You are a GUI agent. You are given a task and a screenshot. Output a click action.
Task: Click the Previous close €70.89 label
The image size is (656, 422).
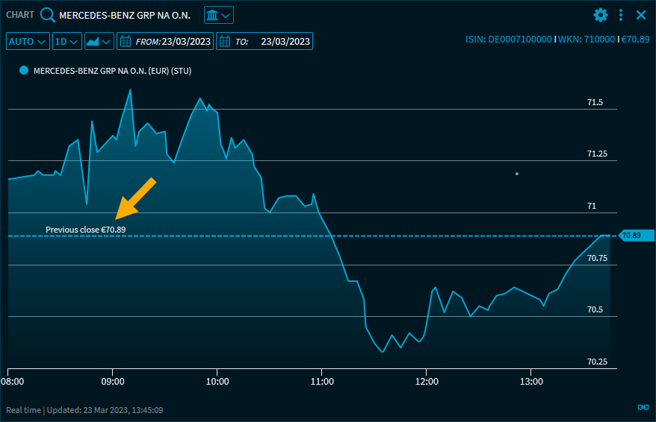(85, 230)
